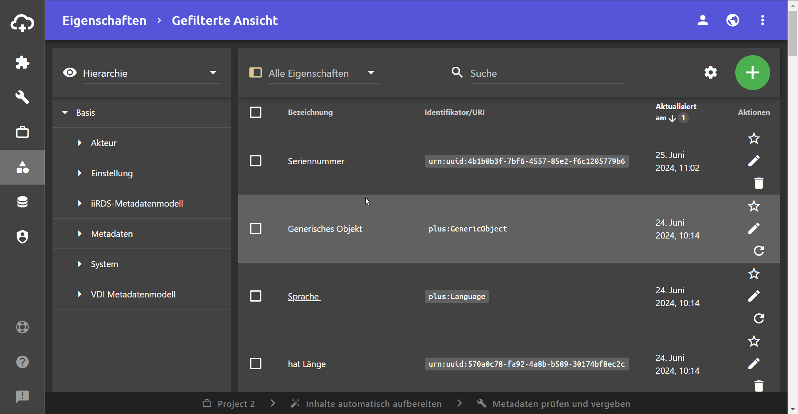
Task: Reset the Generisches Objekt property
Action: tap(759, 251)
